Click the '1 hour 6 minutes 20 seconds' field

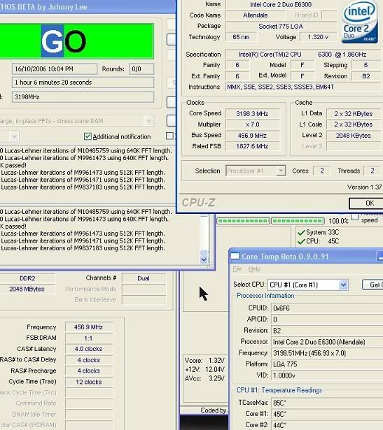[83, 83]
